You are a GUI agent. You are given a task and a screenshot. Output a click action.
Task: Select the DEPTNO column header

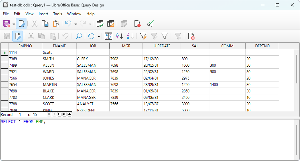coord(262,46)
